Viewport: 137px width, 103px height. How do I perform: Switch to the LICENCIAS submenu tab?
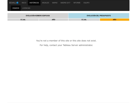click(26, 8)
